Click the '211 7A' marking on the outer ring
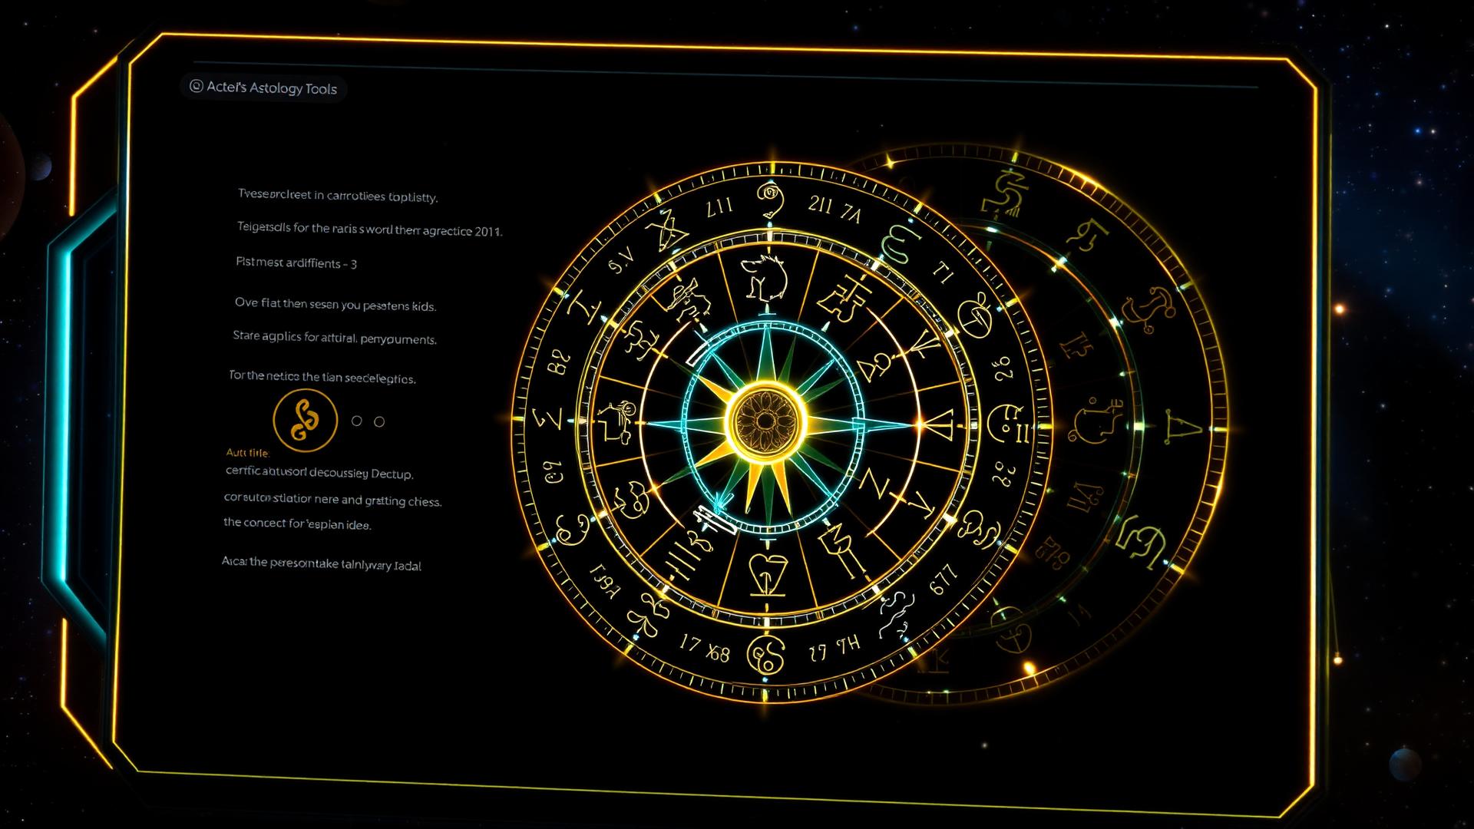 [x=834, y=207]
